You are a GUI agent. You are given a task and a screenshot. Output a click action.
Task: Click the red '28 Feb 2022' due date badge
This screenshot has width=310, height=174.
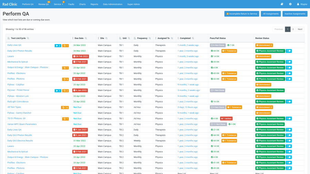click(81, 57)
